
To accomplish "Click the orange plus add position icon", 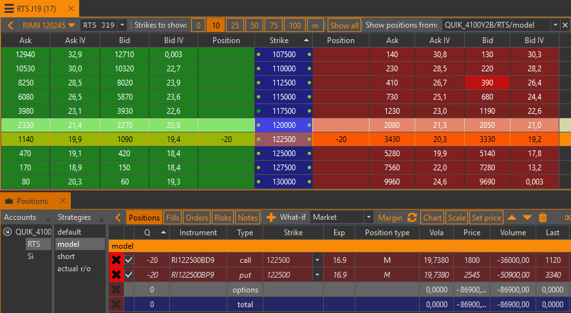I will pyautogui.click(x=271, y=218).
